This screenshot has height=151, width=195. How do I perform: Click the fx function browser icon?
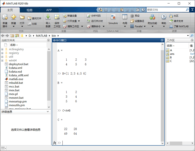tap(55, 143)
